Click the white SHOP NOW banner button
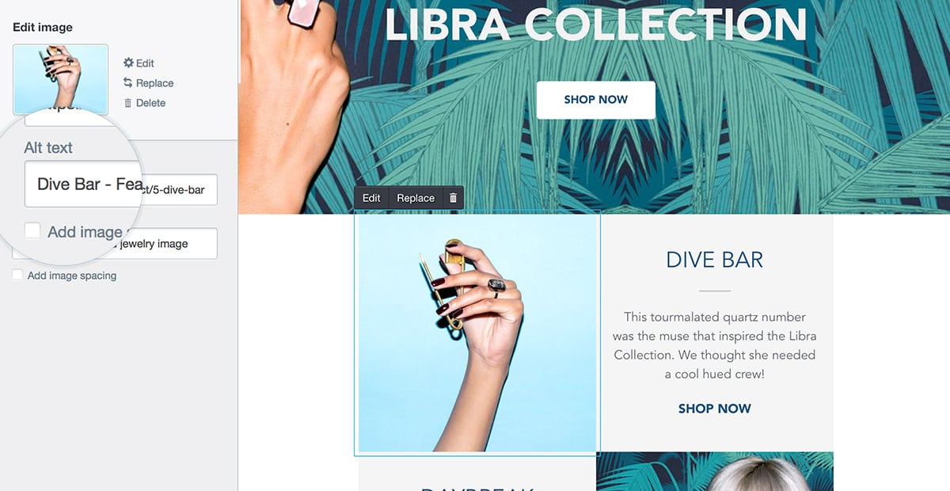This screenshot has height=491, width=950. click(596, 100)
